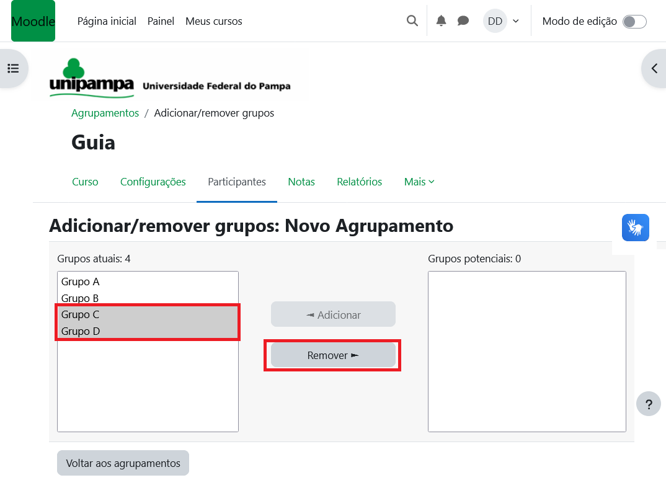
Task: Click the question mark help button
Action: tap(648, 405)
